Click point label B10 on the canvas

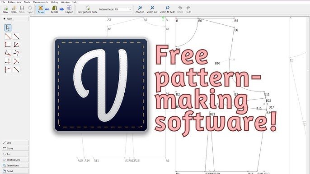tap(217, 63)
